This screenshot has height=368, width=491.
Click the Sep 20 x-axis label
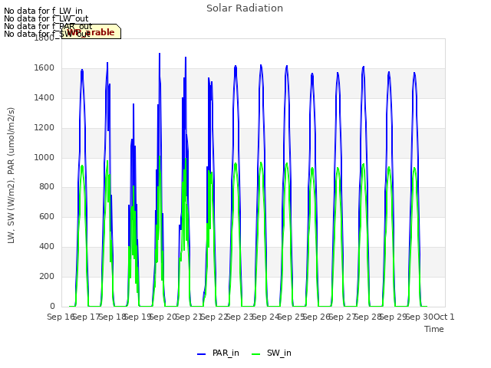click(x=163, y=317)
